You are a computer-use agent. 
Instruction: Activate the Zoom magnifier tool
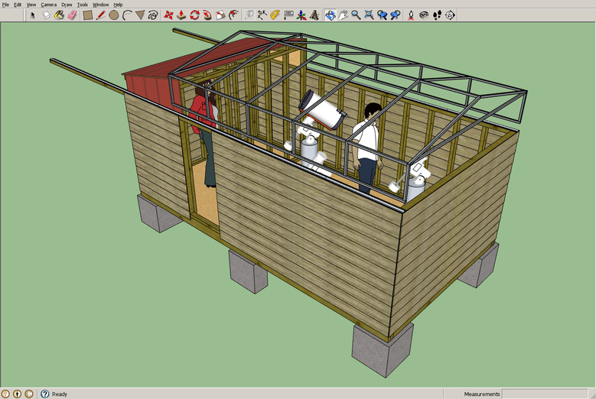click(357, 15)
